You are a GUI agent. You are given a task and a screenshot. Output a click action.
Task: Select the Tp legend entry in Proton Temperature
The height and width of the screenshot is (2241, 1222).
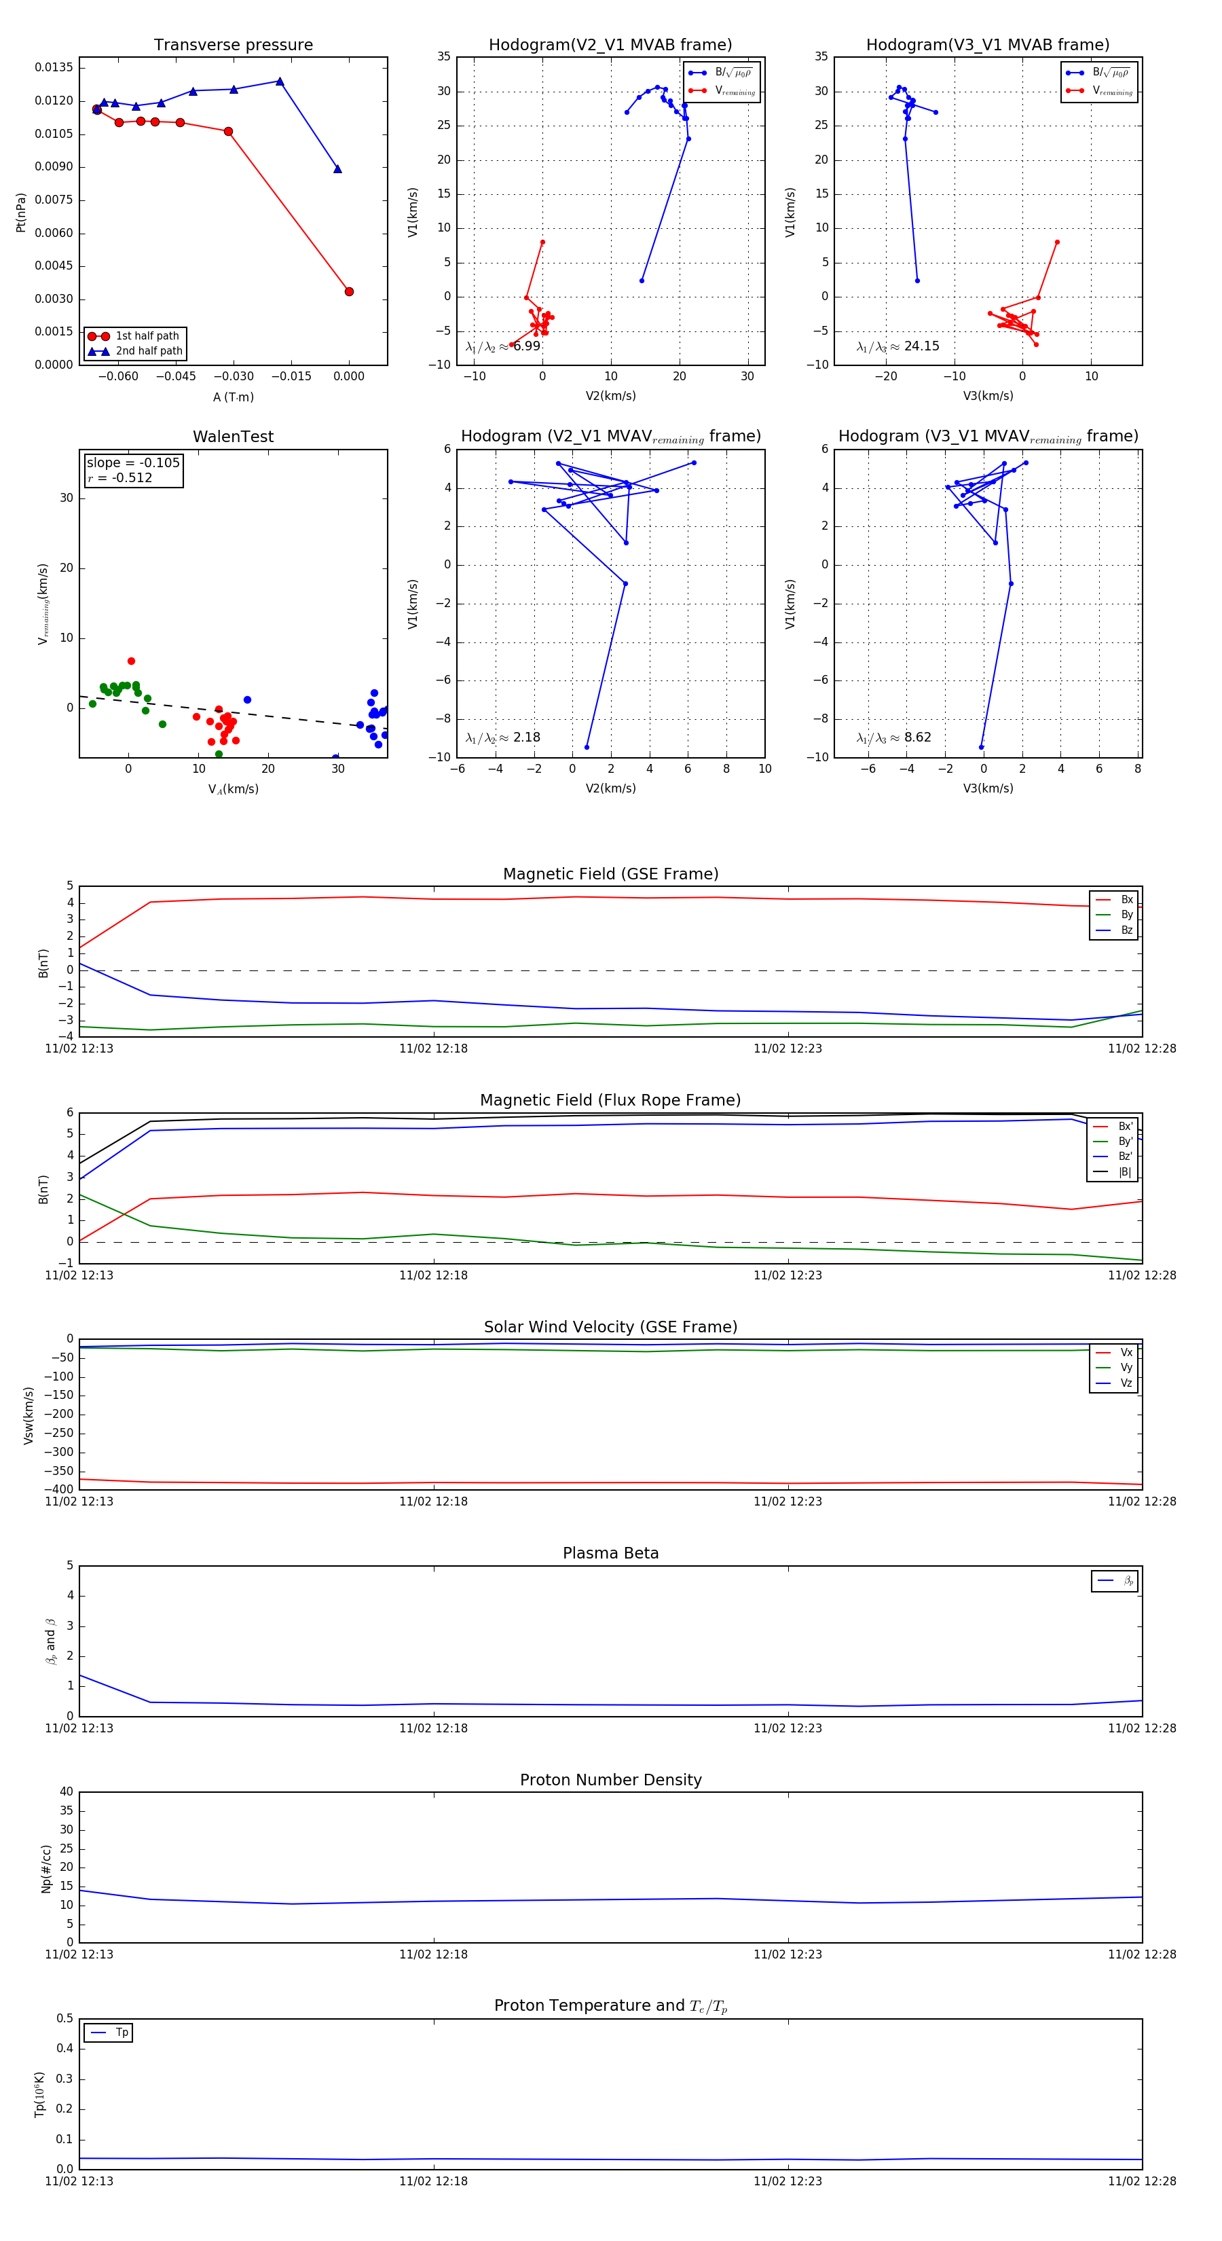(109, 2033)
